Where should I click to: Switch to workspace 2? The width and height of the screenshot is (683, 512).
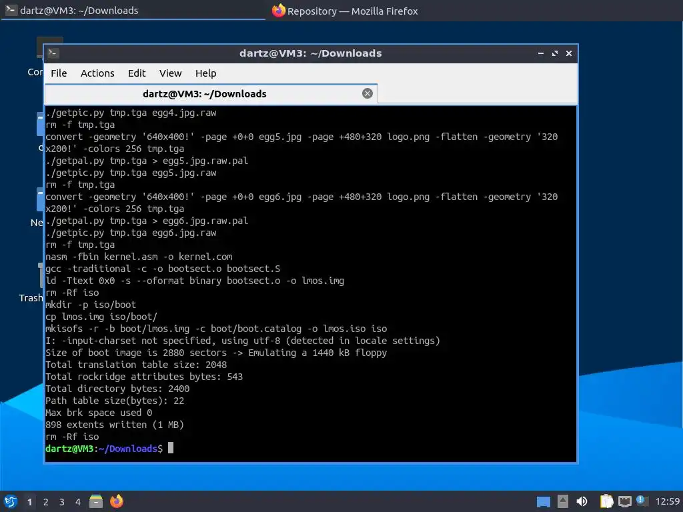click(x=46, y=502)
